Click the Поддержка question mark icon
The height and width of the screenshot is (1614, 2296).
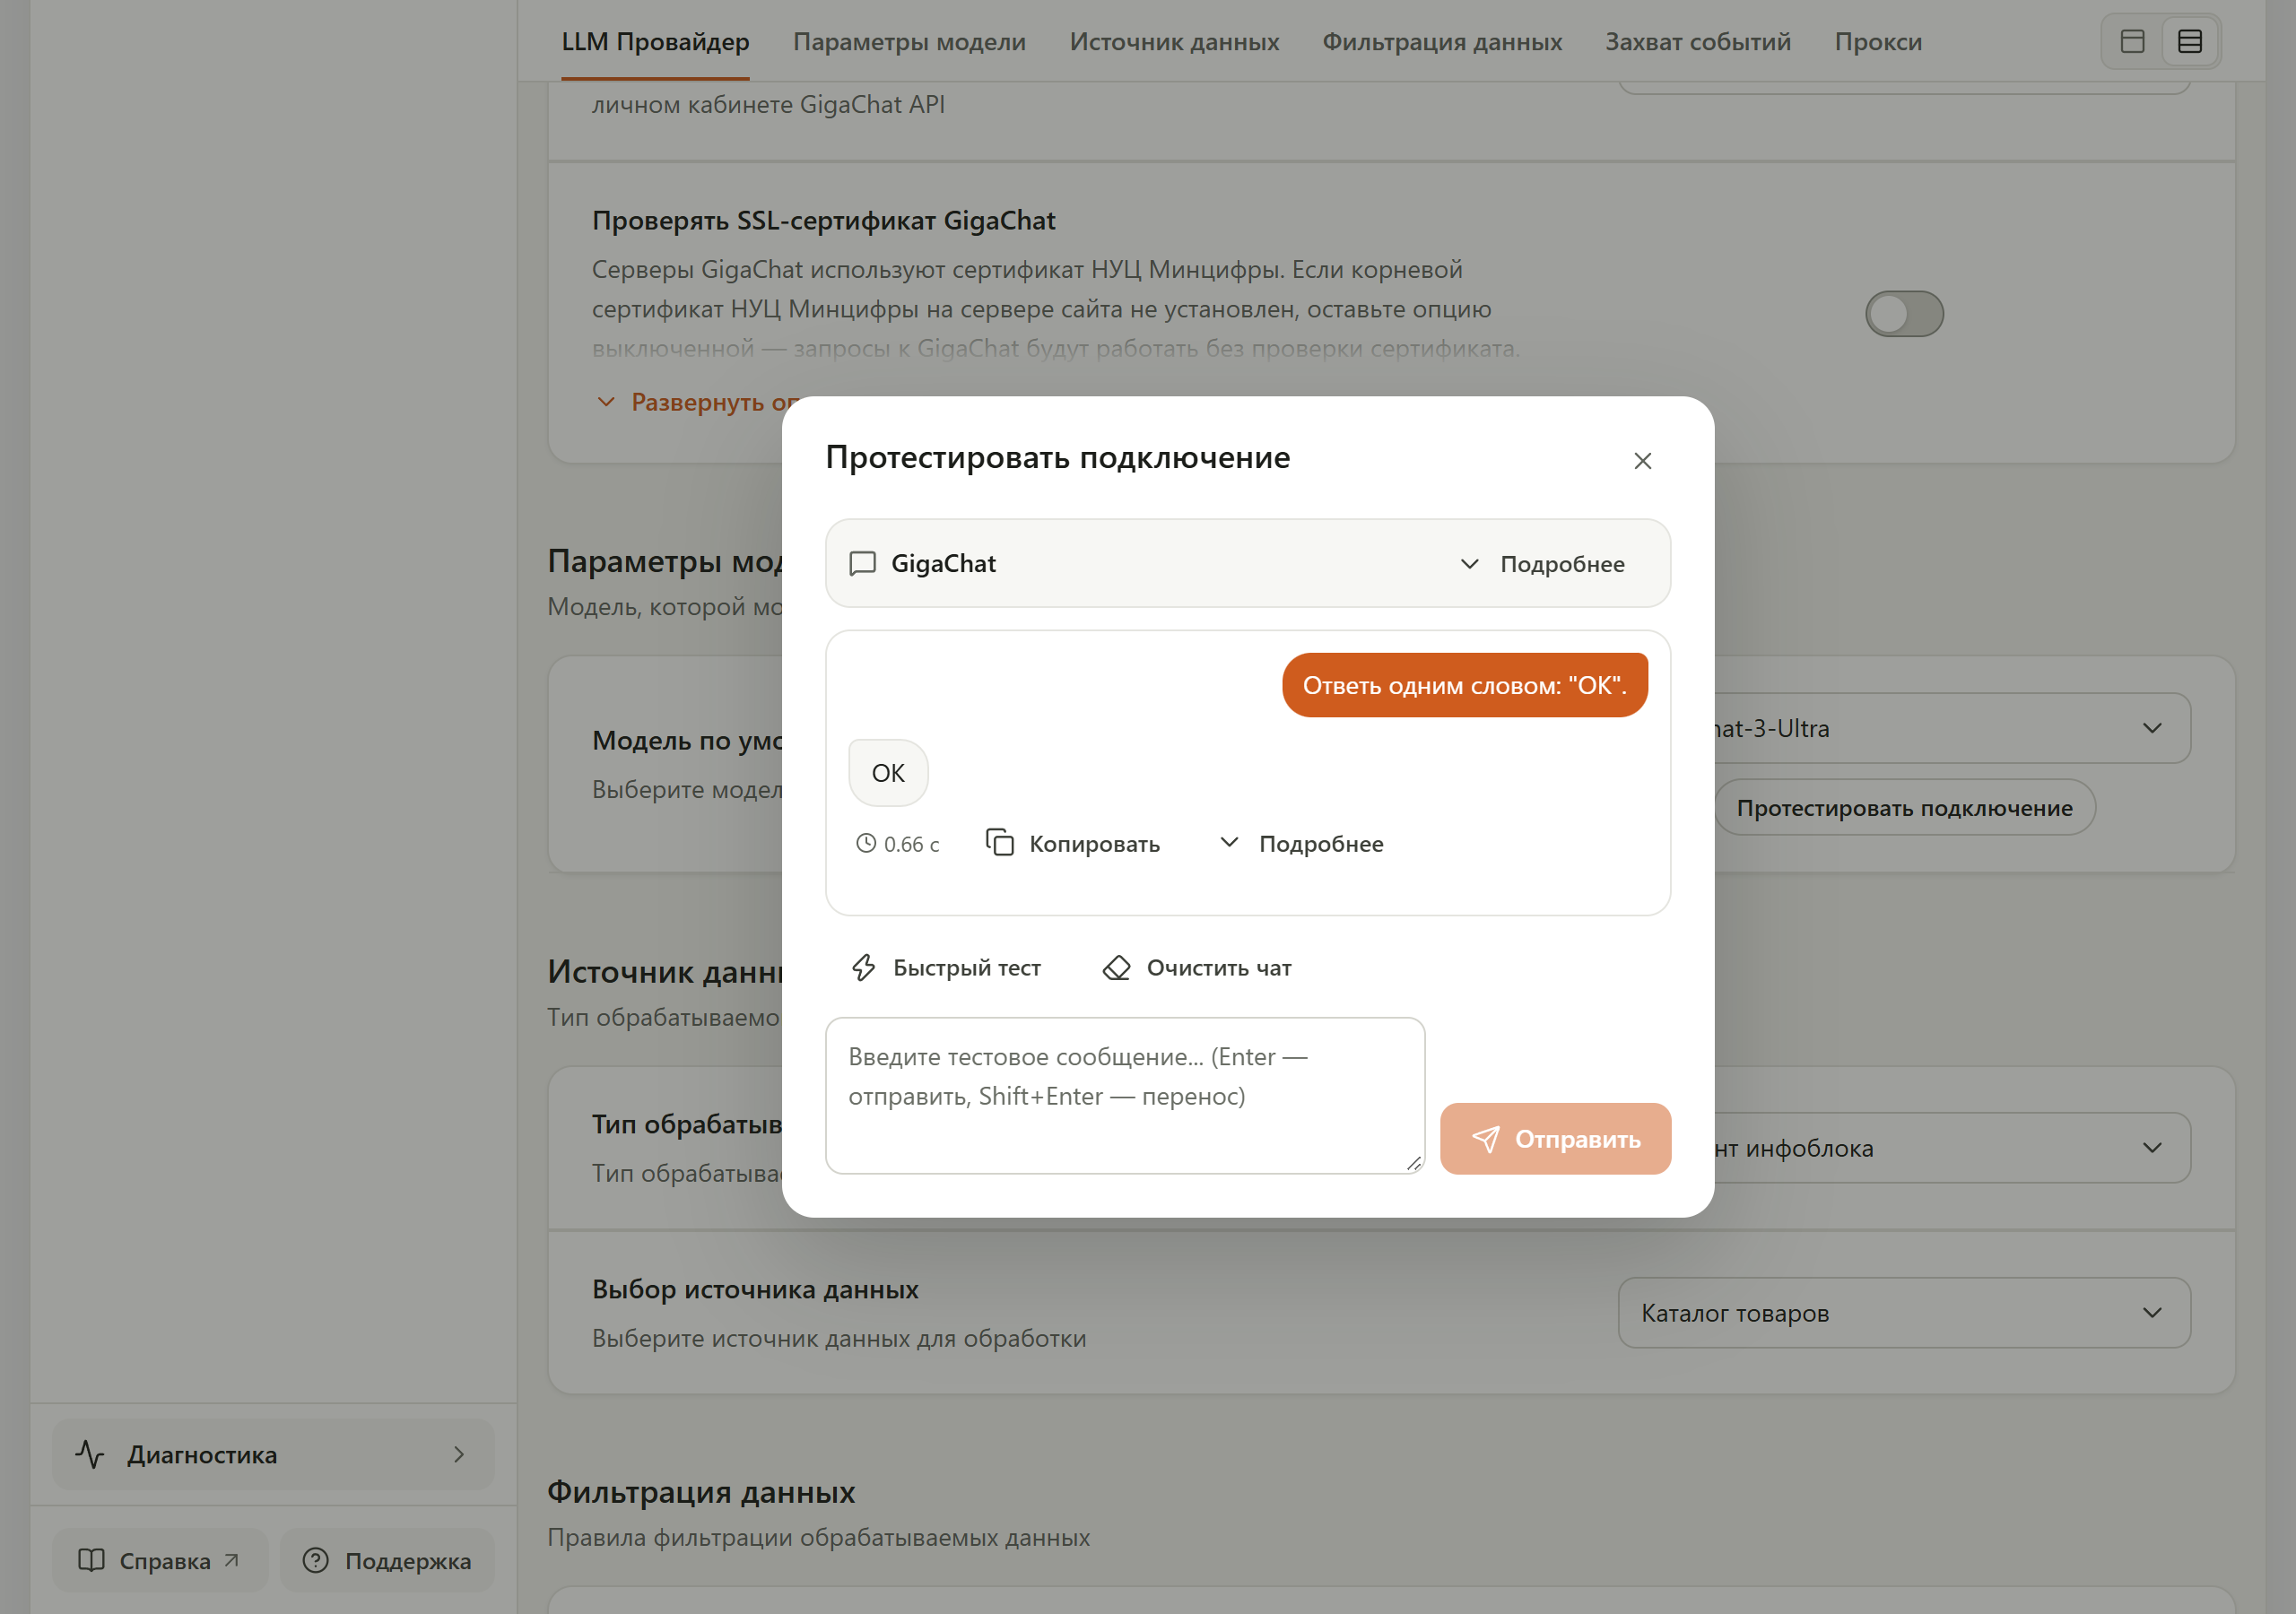click(x=316, y=1560)
